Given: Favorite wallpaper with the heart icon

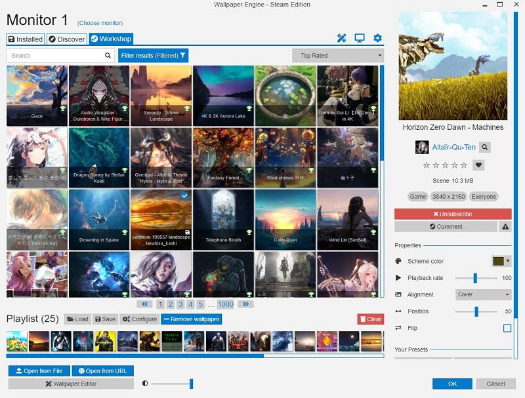Looking at the screenshot, I should (478, 165).
